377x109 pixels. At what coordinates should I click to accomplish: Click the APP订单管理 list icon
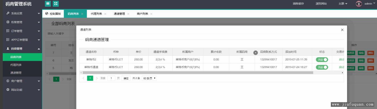point(8,40)
